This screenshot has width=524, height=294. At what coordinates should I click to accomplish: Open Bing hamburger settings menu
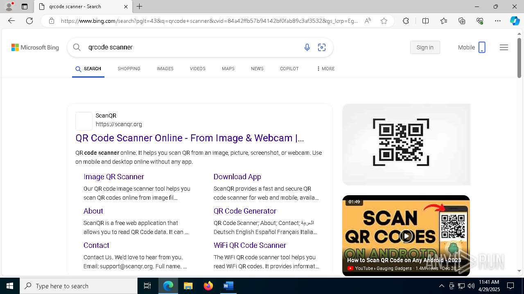tap(504, 47)
